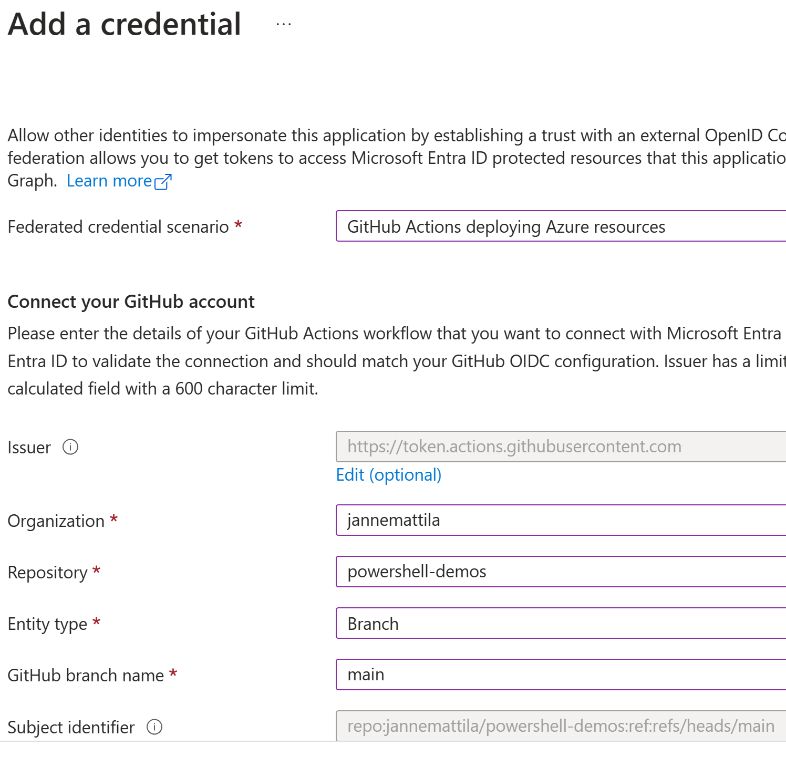Click the Subject identifier info icon

[x=154, y=727]
